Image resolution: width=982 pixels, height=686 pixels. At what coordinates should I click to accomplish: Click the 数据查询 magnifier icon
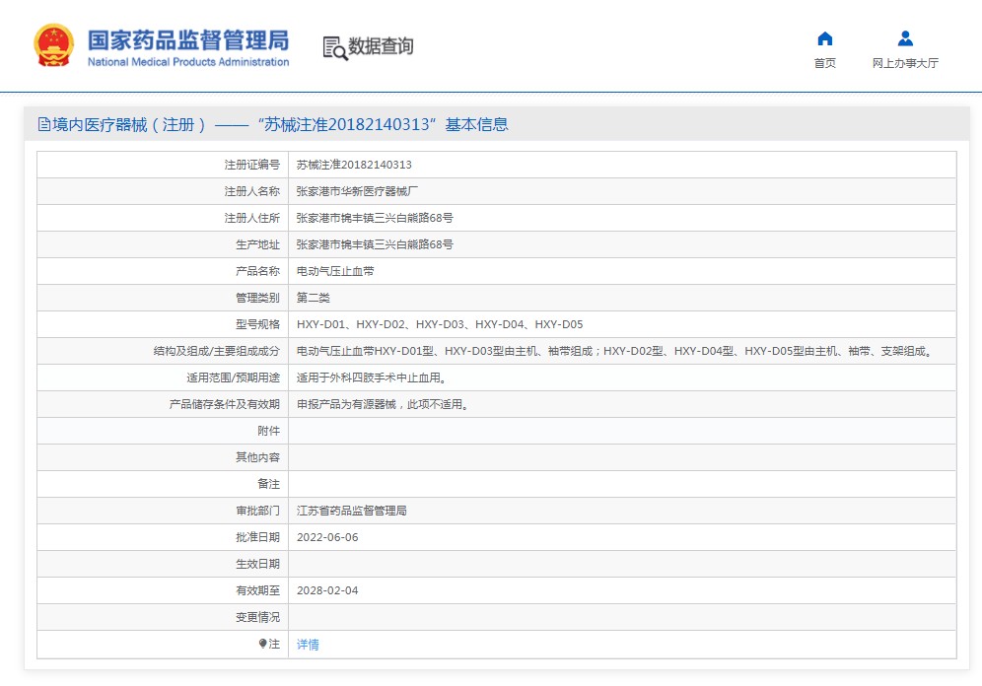pyautogui.click(x=335, y=47)
